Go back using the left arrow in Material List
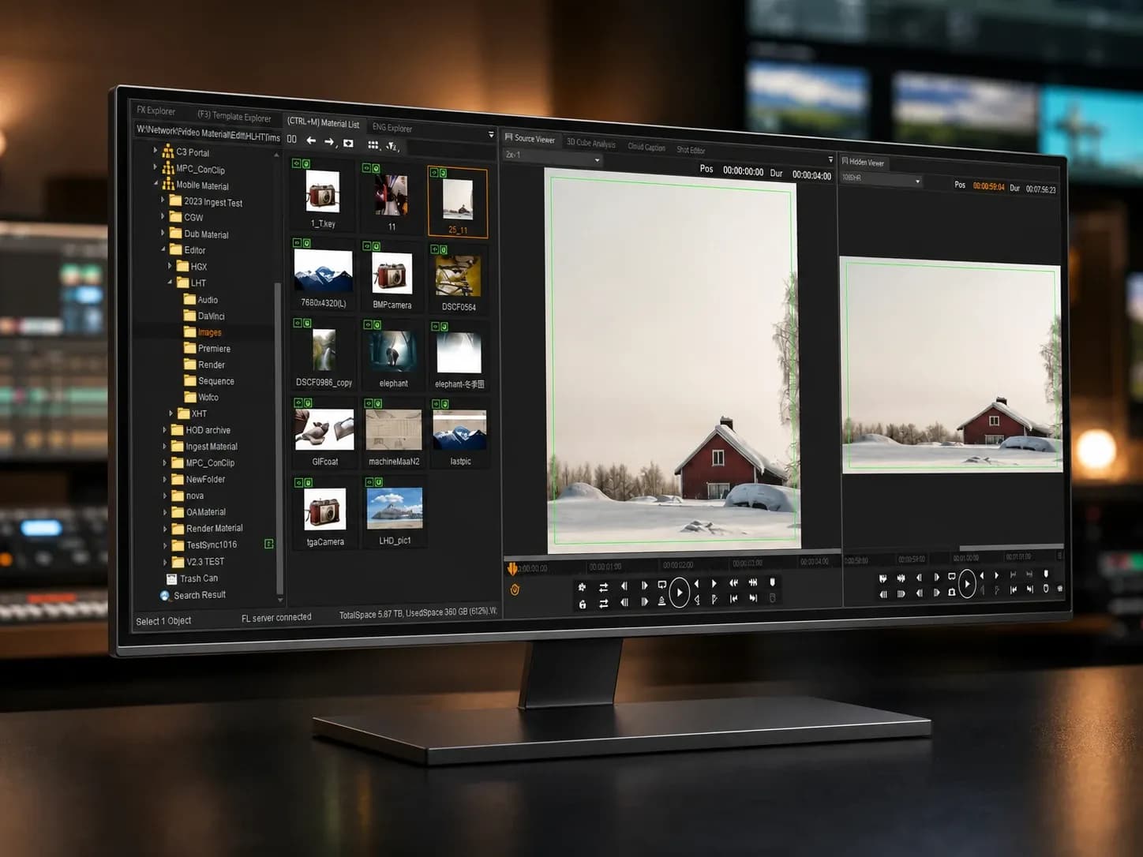Screen dimensions: 1143x857 click(x=311, y=140)
